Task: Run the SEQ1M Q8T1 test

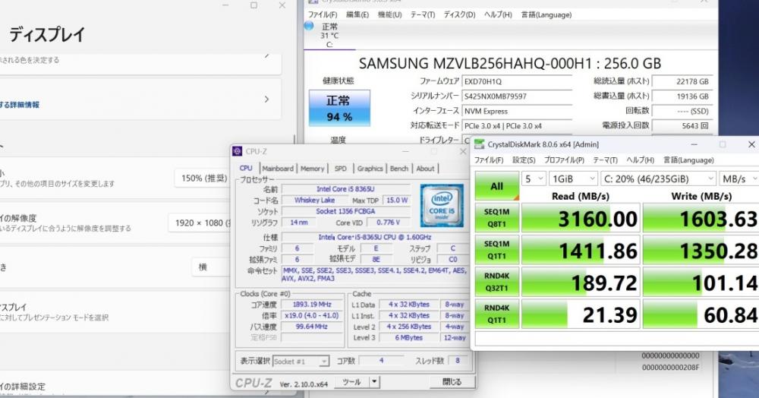Action: pyautogui.click(x=496, y=218)
